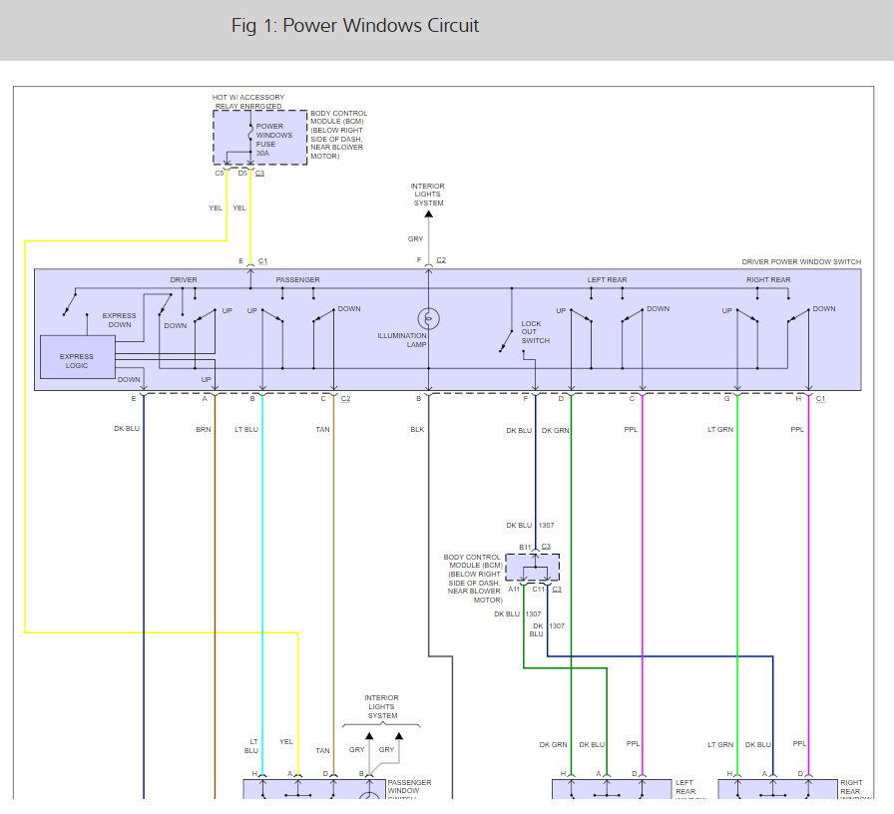Click the BRN wire label
This screenshot has width=894, height=814.
tap(204, 430)
